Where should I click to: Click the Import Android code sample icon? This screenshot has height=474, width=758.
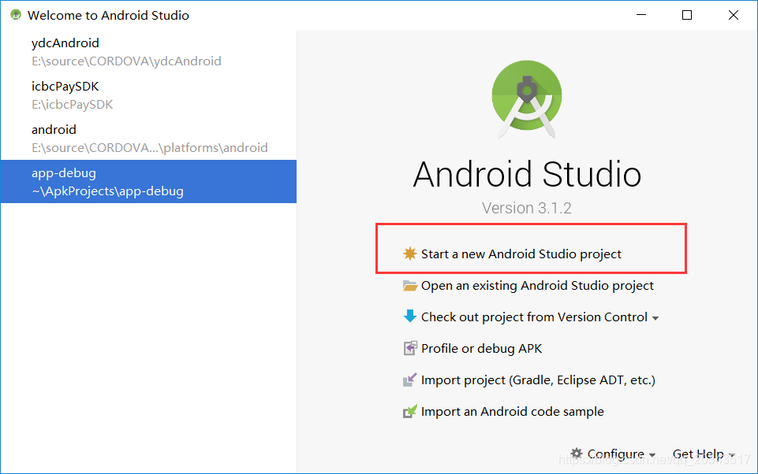pyautogui.click(x=410, y=411)
